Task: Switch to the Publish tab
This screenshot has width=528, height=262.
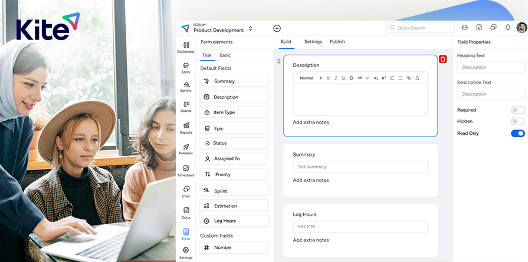Action: click(x=337, y=42)
